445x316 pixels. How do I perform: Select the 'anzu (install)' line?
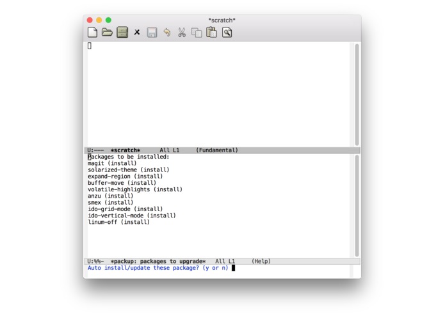110,196
